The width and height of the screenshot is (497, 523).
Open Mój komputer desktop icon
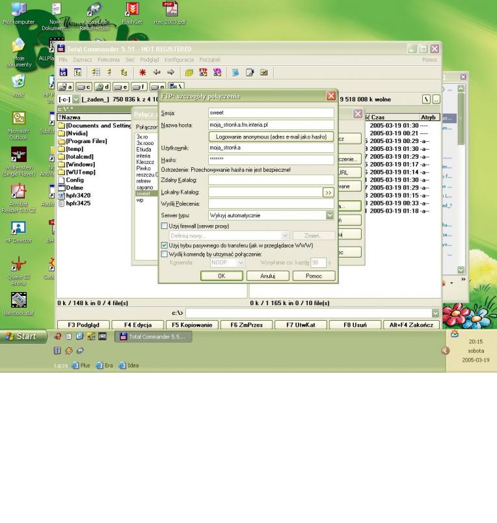coord(19,14)
